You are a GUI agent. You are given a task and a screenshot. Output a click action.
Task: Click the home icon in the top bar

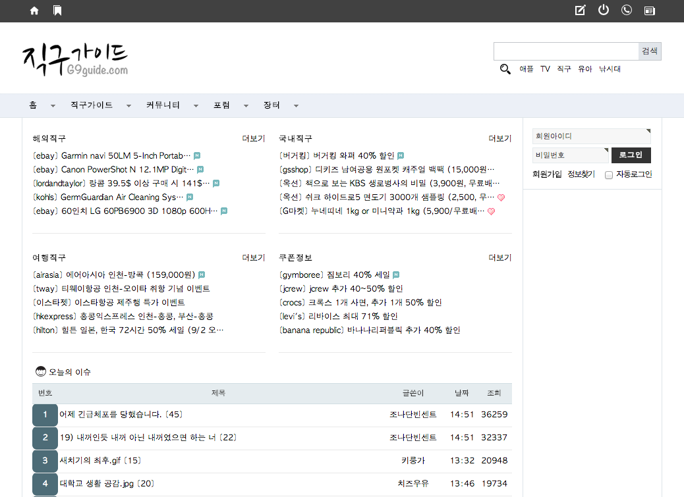(34, 11)
